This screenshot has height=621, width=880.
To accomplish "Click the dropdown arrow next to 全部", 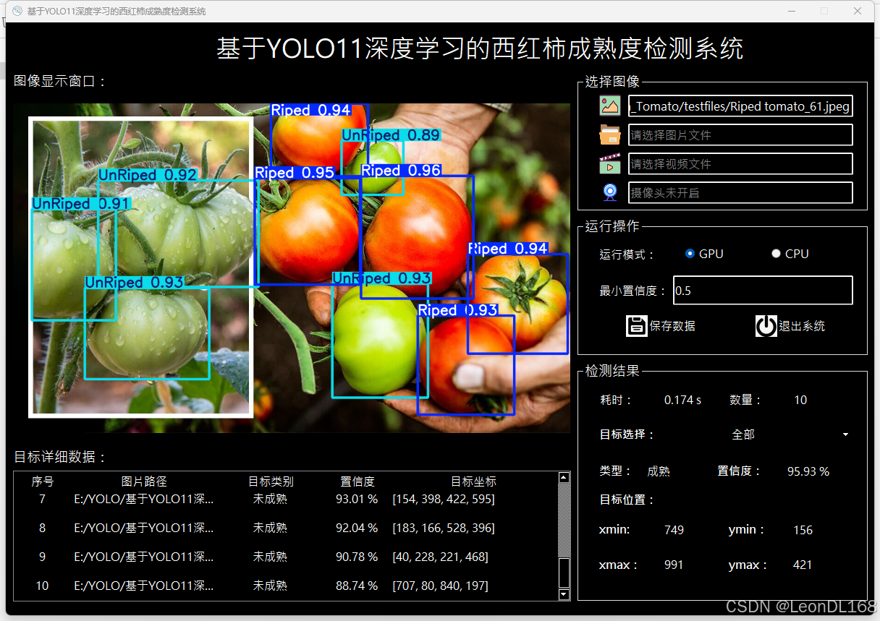I will [845, 434].
